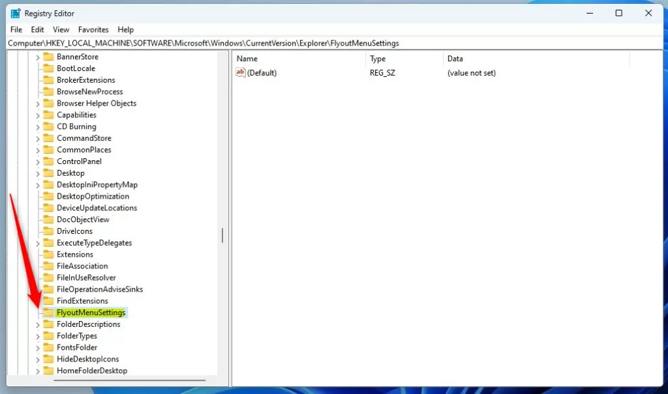Click the tree pane horizontal scrollbar
Viewport: 668px width, 394px height.
(x=130, y=380)
